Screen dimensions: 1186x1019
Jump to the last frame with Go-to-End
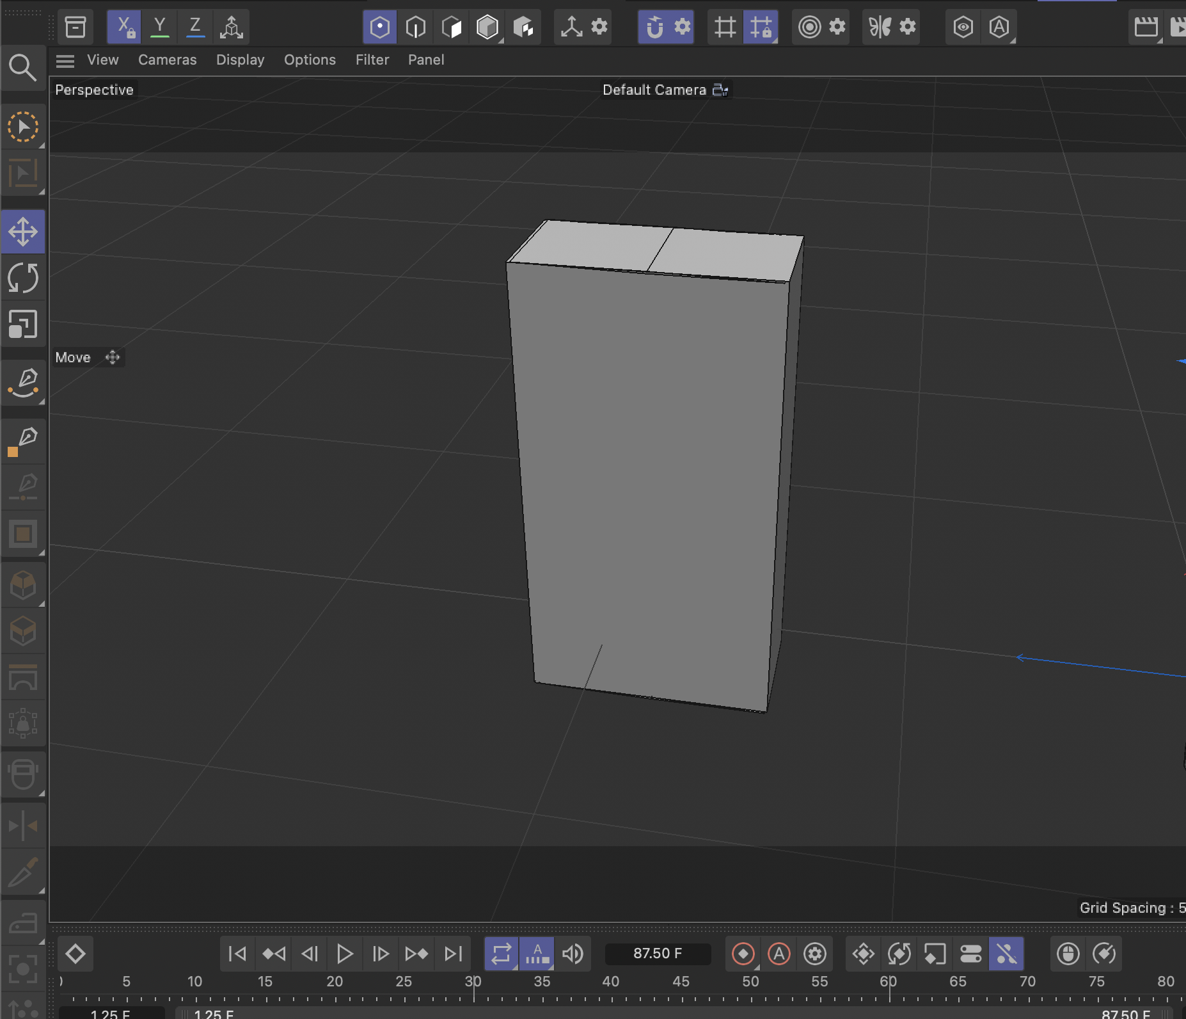click(453, 953)
